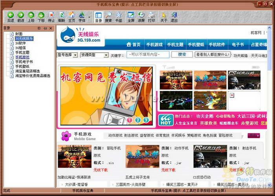
Task: Select 手机主题 in contents tree
Action: click(22, 52)
